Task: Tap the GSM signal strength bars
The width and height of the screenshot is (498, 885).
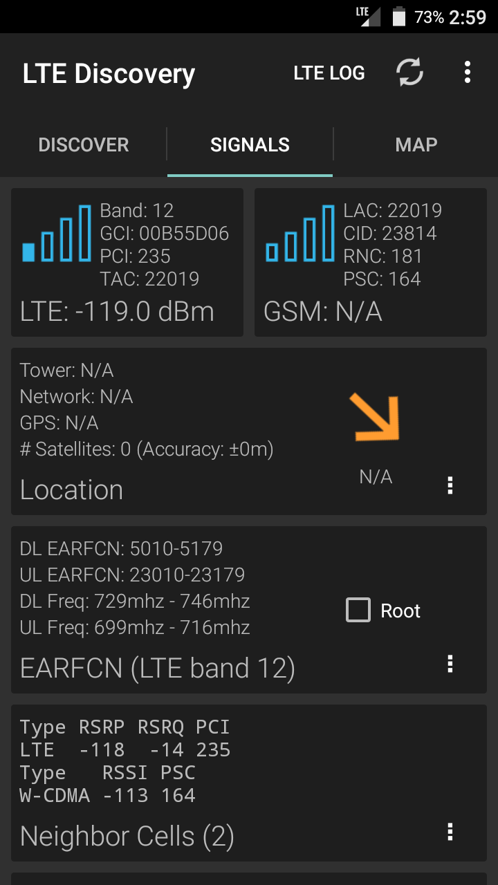Action: coord(300,233)
